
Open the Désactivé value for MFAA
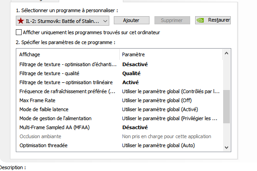(x=135, y=127)
